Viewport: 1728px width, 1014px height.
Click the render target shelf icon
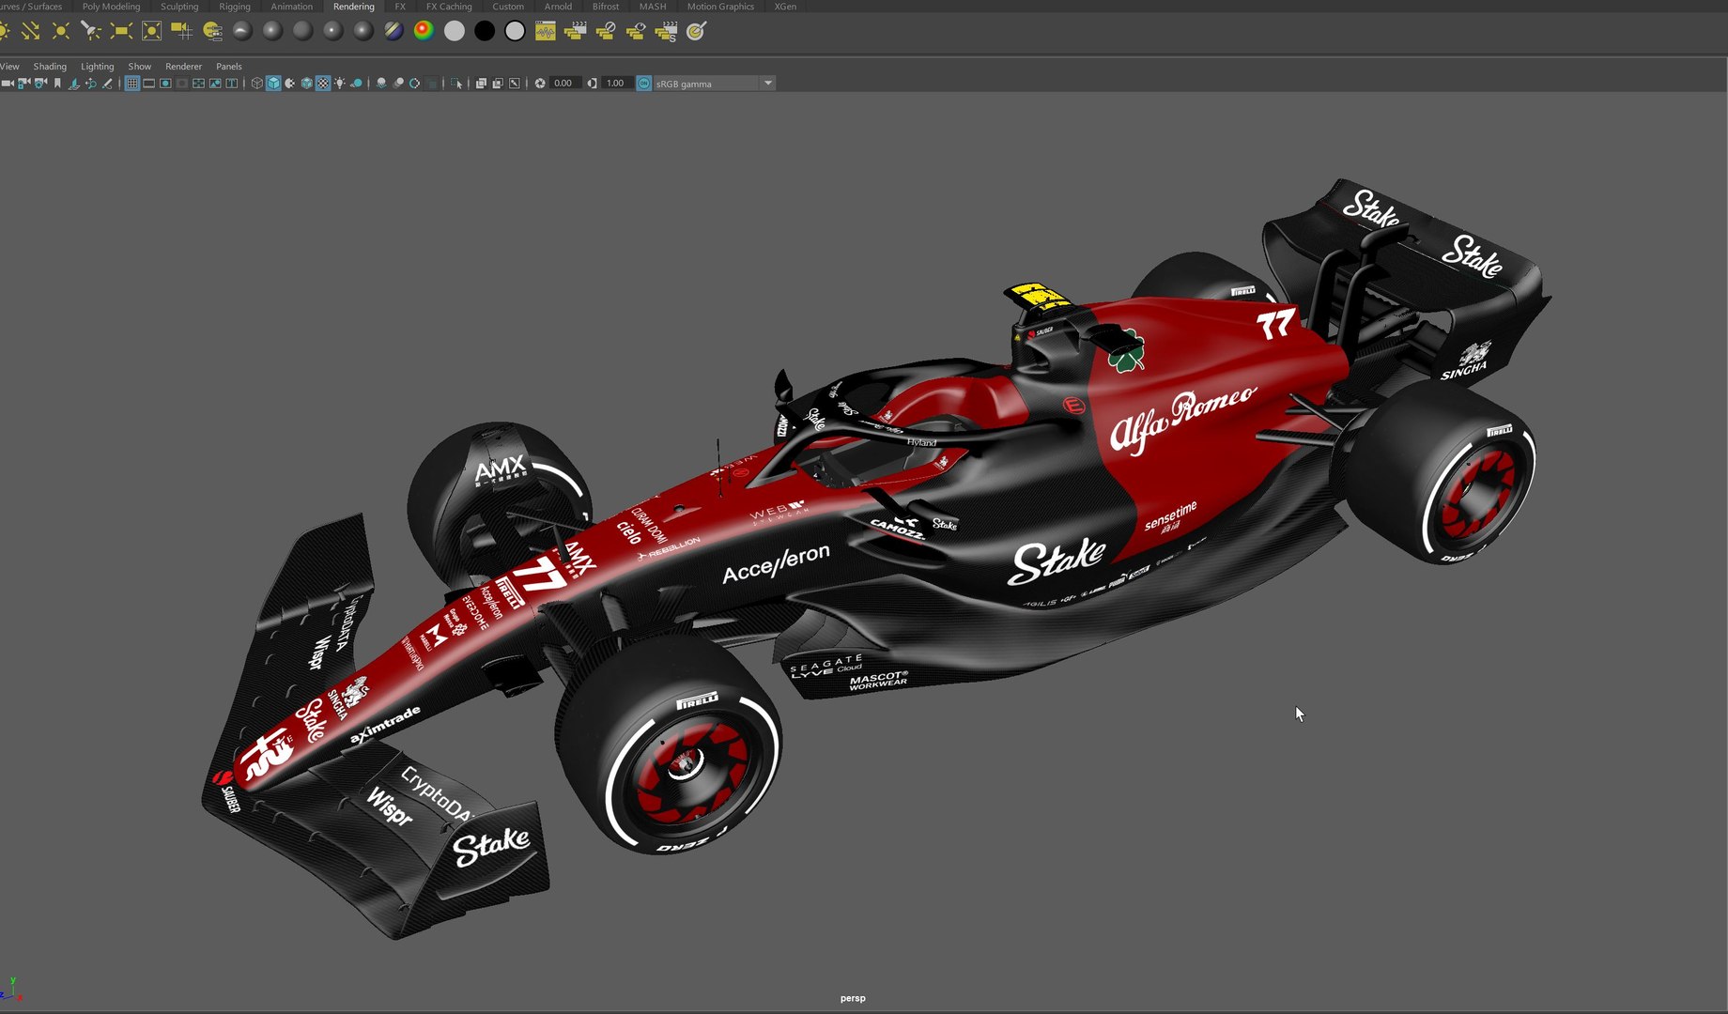pos(696,31)
